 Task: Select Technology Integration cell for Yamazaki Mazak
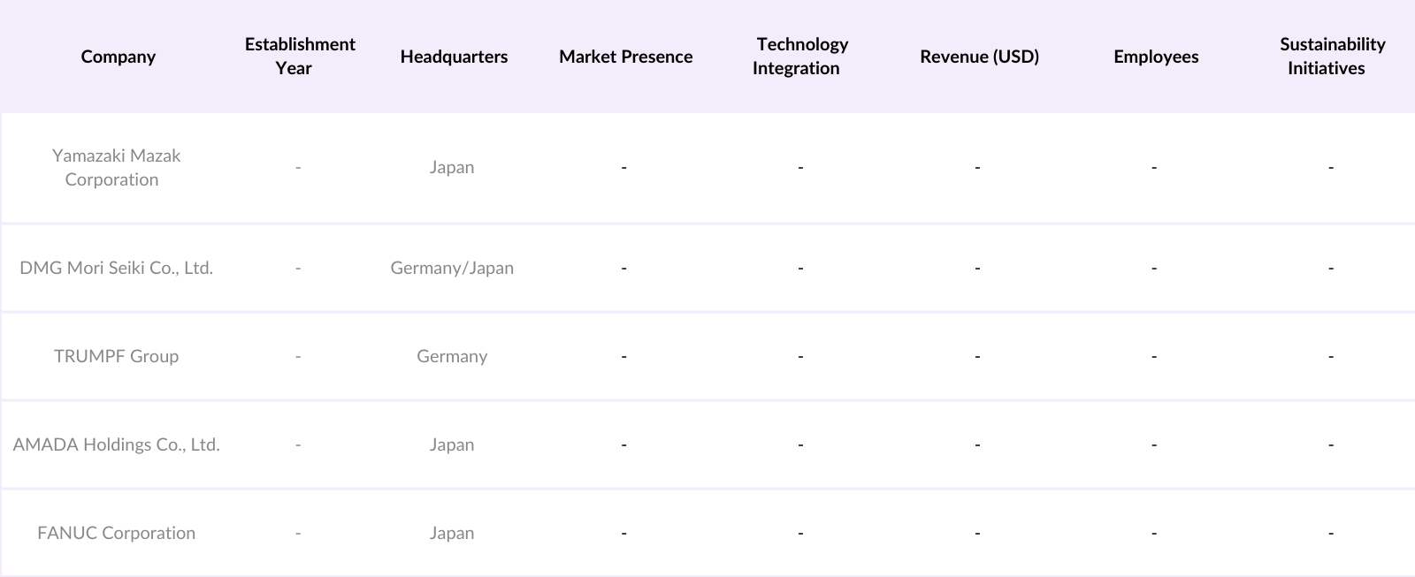pos(800,167)
